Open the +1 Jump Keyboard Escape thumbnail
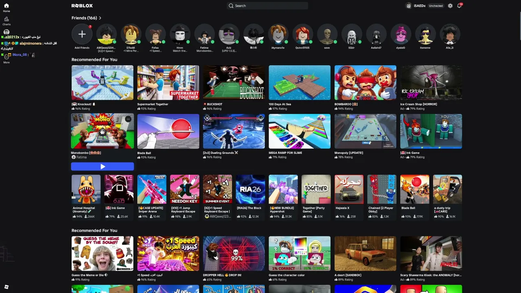Viewport: 521px width, 293px height. [x=184, y=189]
